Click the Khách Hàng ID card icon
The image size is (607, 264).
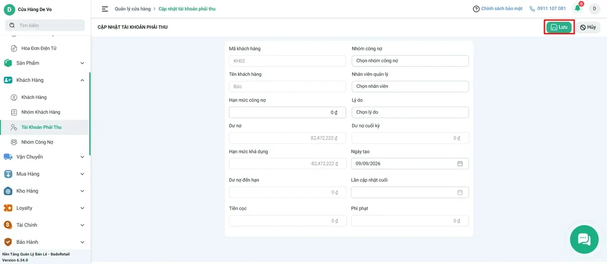coord(8,80)
